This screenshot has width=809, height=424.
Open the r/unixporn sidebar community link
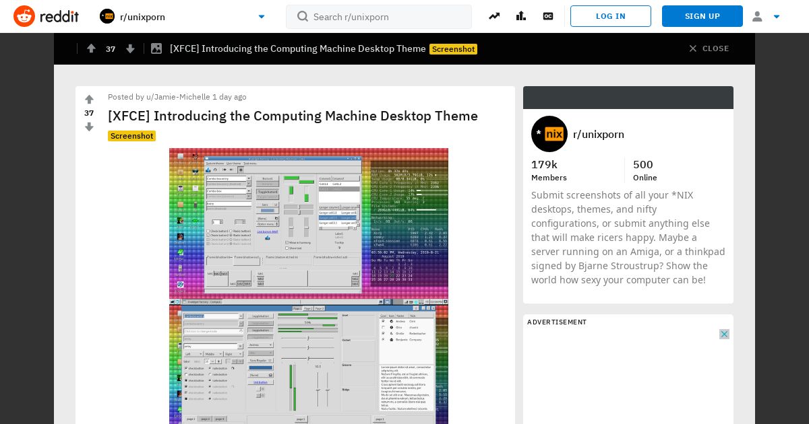(x=599, y=134)
